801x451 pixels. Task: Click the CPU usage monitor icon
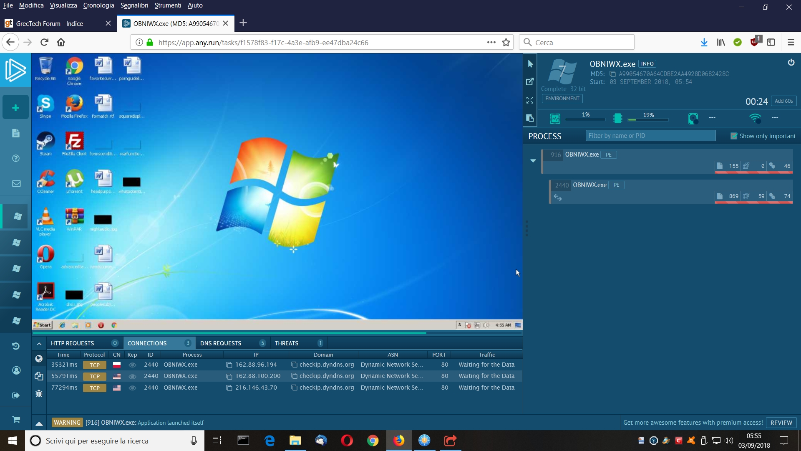coord(555,119)
